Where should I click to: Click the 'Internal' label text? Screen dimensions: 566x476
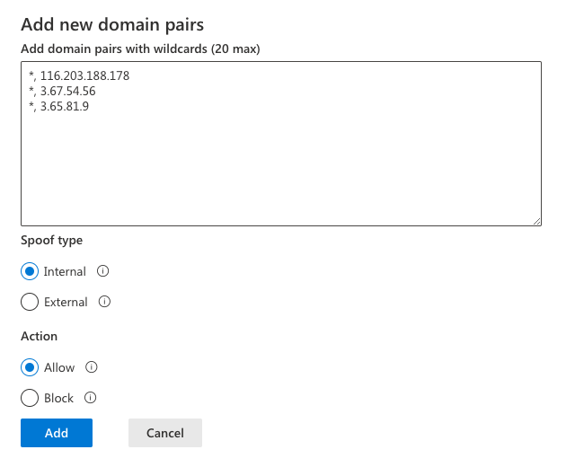point(65,271)
